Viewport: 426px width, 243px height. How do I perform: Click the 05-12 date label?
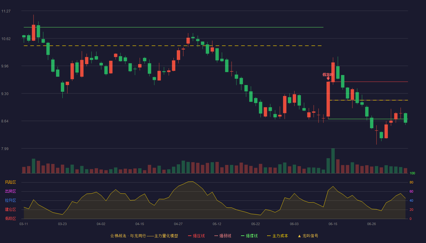click(x=217, y=224)
